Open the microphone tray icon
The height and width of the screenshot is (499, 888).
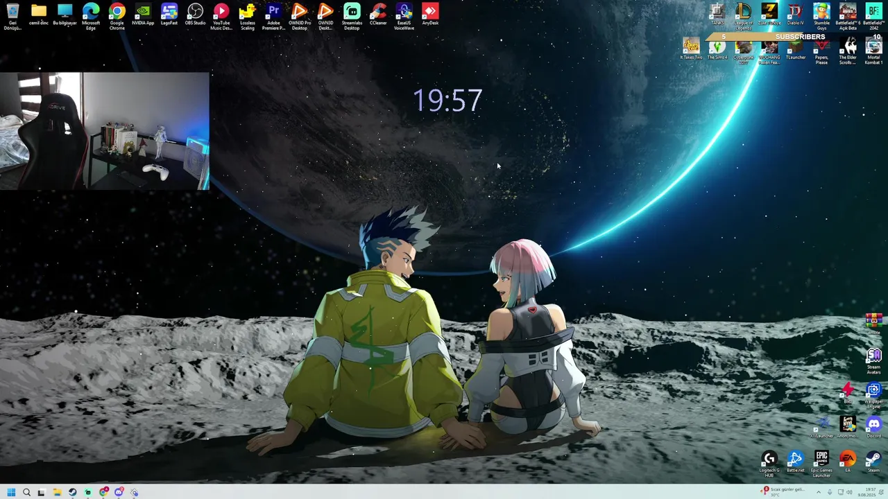(830, 492)
